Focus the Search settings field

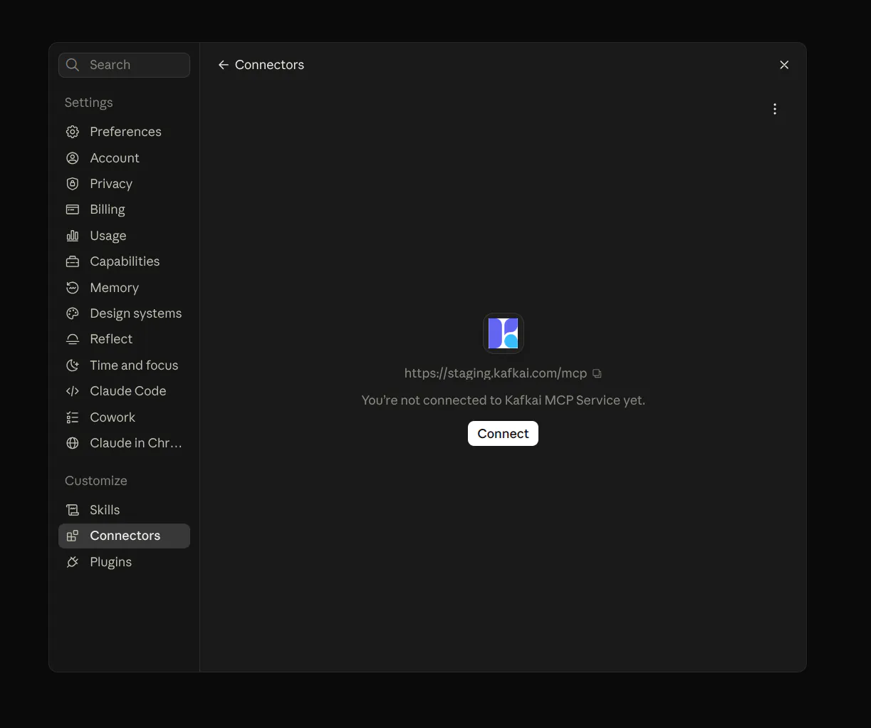coord(124,65)
